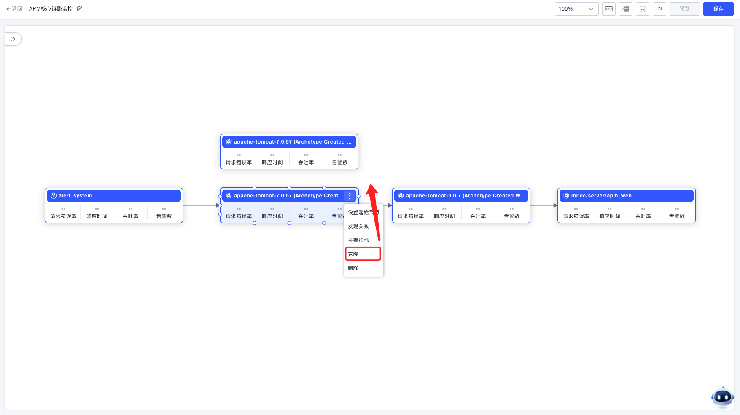Viewport: 740px width, 415px height.
Task: Click the shield icon on alert_system node
Action: pos(54,196)
